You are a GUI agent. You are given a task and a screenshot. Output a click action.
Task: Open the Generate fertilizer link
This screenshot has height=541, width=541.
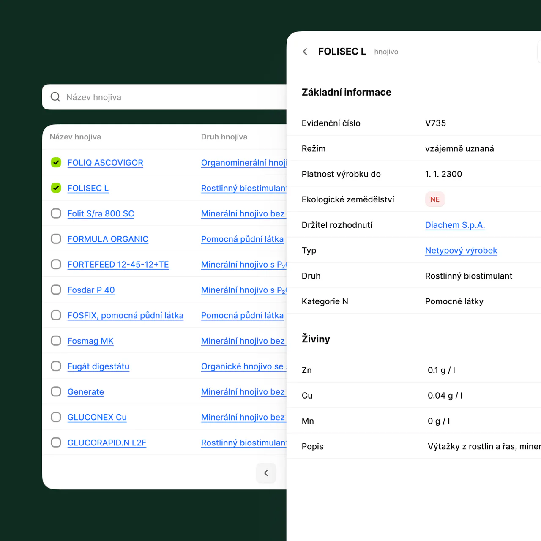[x=86, y=392]
